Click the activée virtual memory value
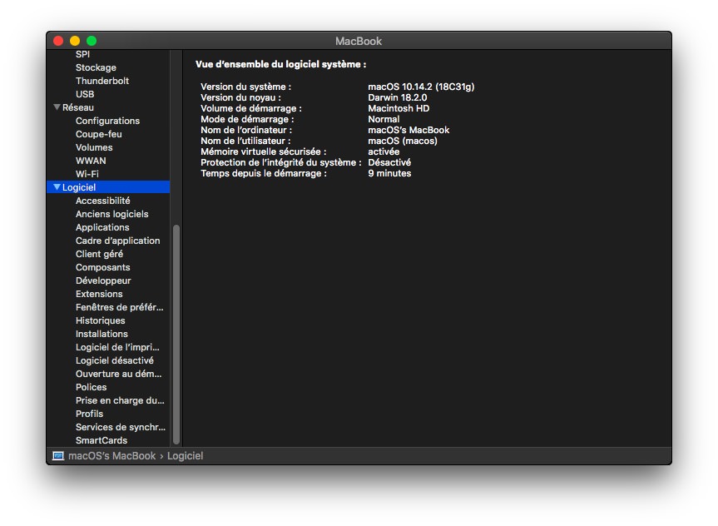The height and width of the screenshot is (526, 718). 384,151
